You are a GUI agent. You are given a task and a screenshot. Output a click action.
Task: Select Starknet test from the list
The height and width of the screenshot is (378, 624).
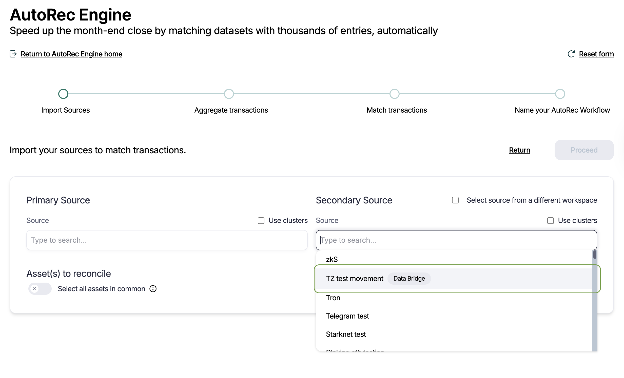346,334
